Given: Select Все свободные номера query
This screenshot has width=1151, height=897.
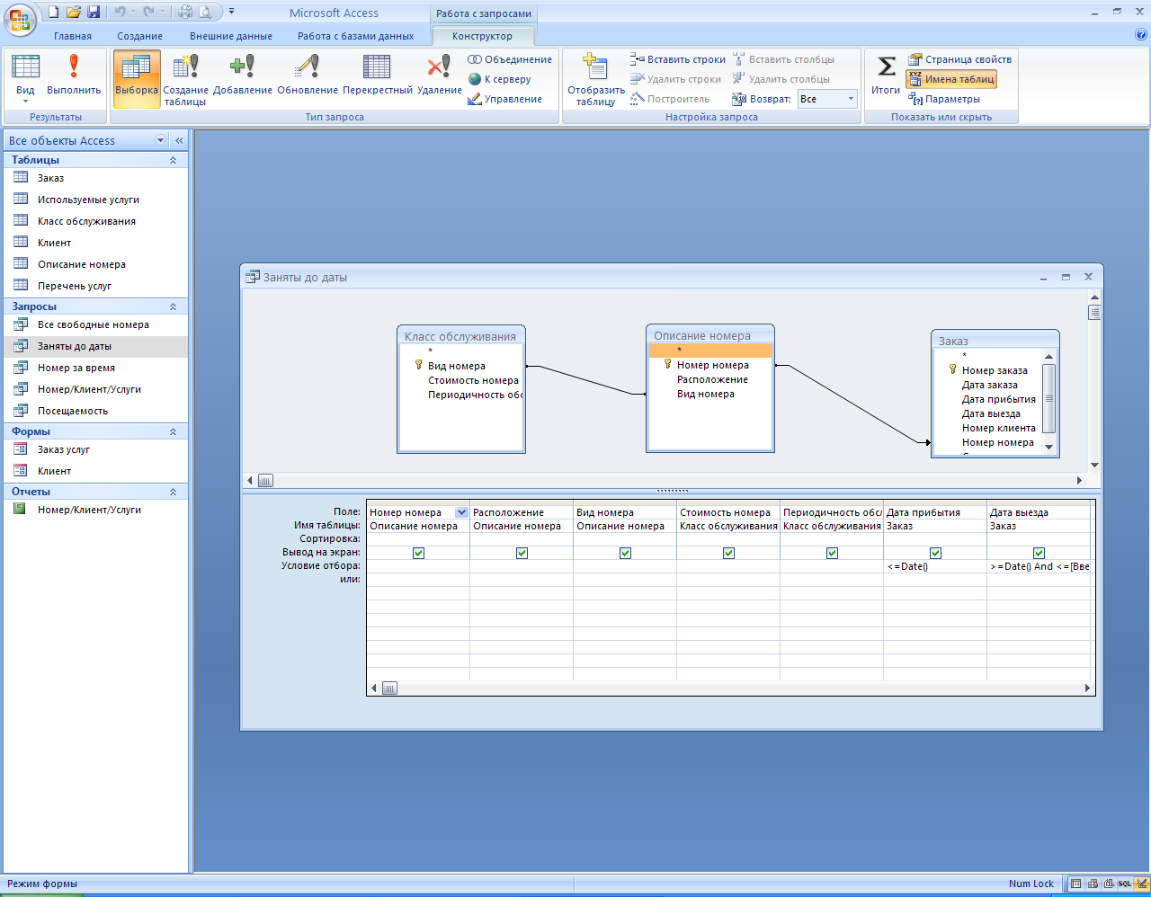Looking at the screenshot, I should coord(95,324).
